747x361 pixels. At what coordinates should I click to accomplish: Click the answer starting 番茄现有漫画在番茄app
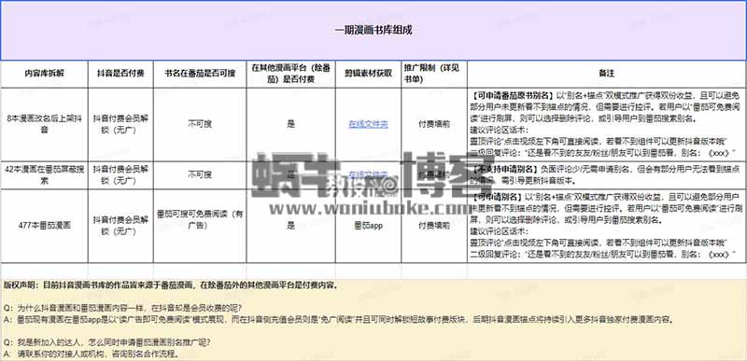[339, 320]
